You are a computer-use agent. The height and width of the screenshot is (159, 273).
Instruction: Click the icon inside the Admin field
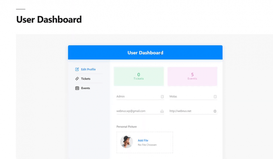click(x=162, y=97)
